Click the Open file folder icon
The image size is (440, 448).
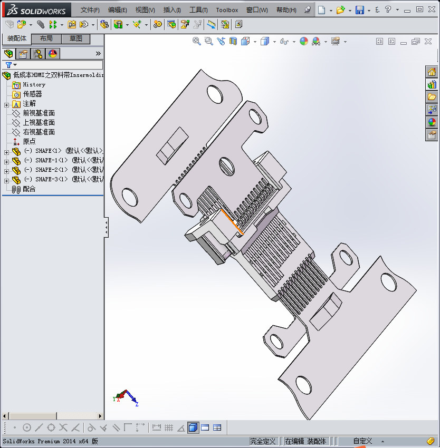340,10
